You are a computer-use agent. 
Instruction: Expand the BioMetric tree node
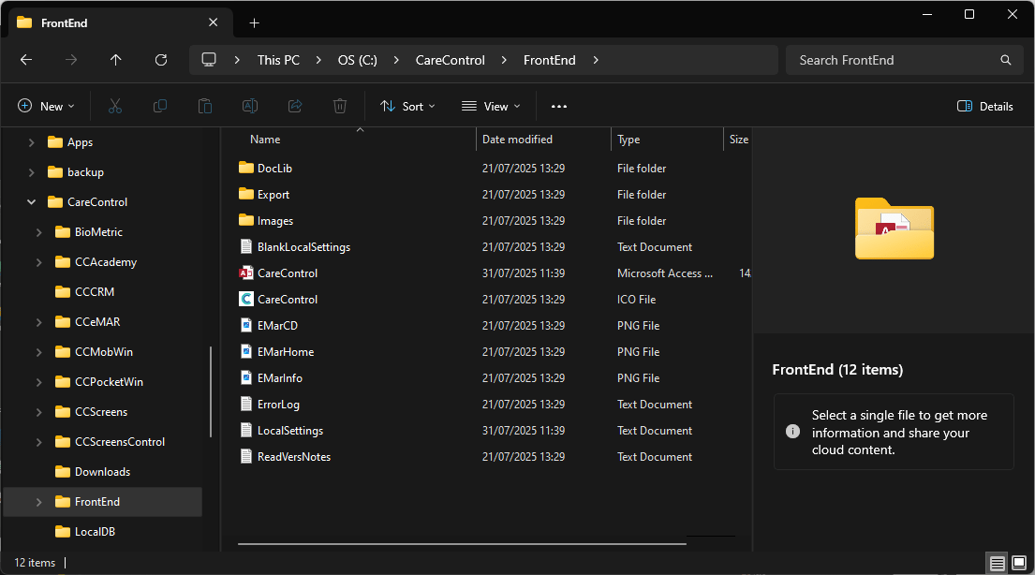39,232
